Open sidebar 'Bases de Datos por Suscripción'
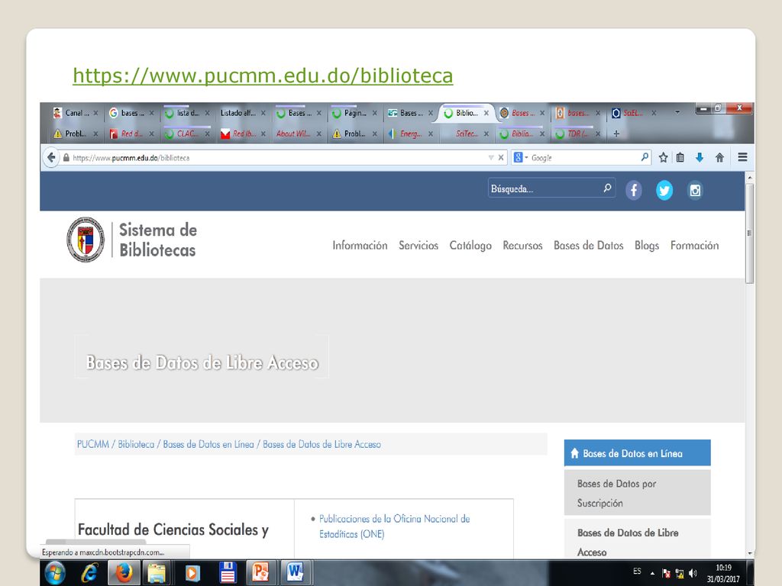Image resolution: width=782 pixels, height=586 pixels. (637, 493)
